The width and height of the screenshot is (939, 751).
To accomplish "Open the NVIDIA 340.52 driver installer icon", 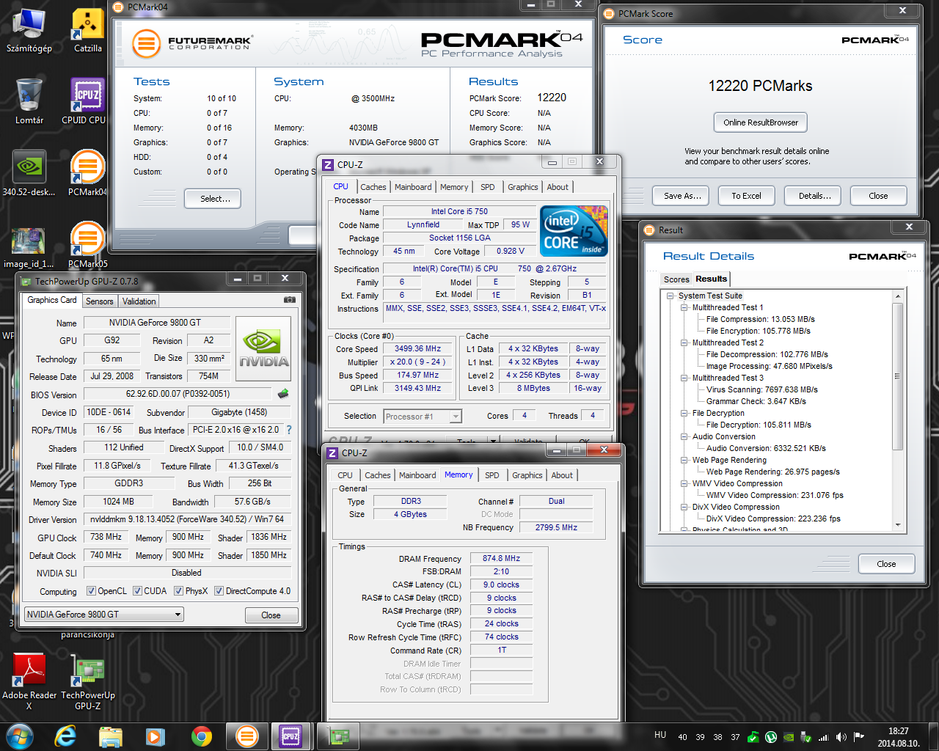I will coord(29,173).
